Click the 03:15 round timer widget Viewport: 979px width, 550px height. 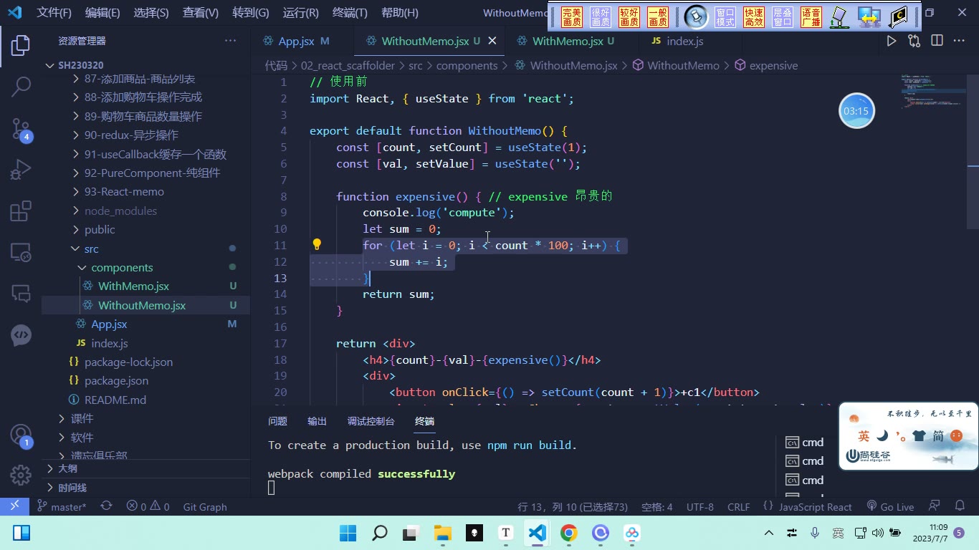click(x=856, y=111)
